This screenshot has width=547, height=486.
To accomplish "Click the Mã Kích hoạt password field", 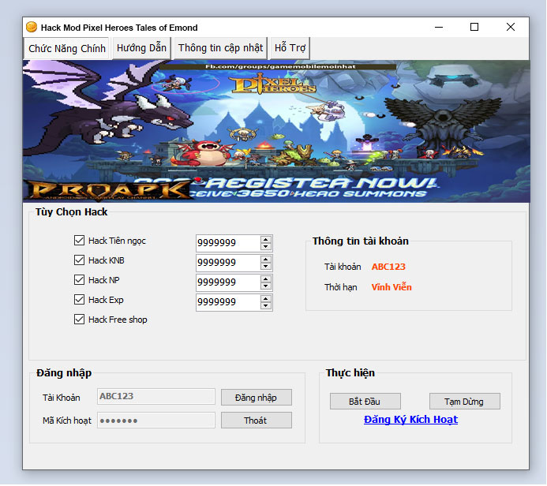I will pos(155,421).
